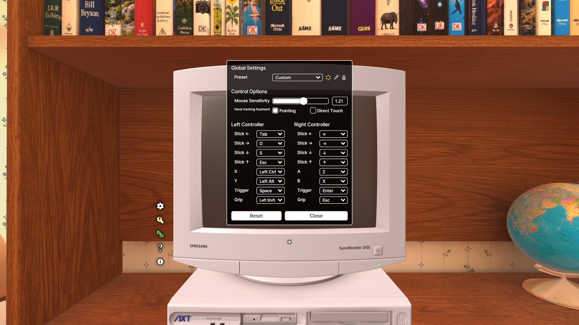Open left Stick ↑ dropdown set to Esc
The width and height of the screenshot is (579, 325).
click(x=270, y=162)
